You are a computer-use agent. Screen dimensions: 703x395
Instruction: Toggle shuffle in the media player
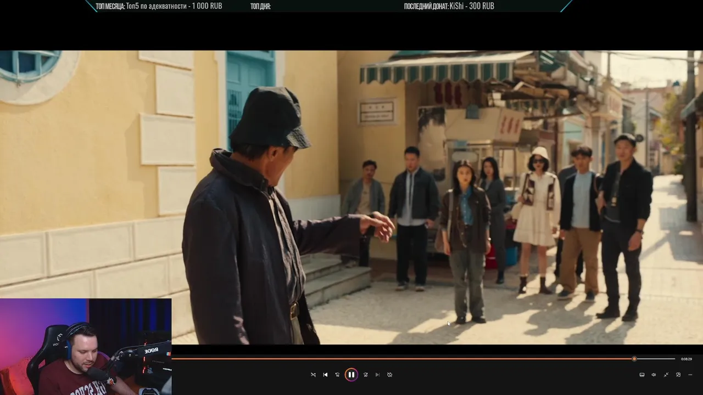(313, 375)
